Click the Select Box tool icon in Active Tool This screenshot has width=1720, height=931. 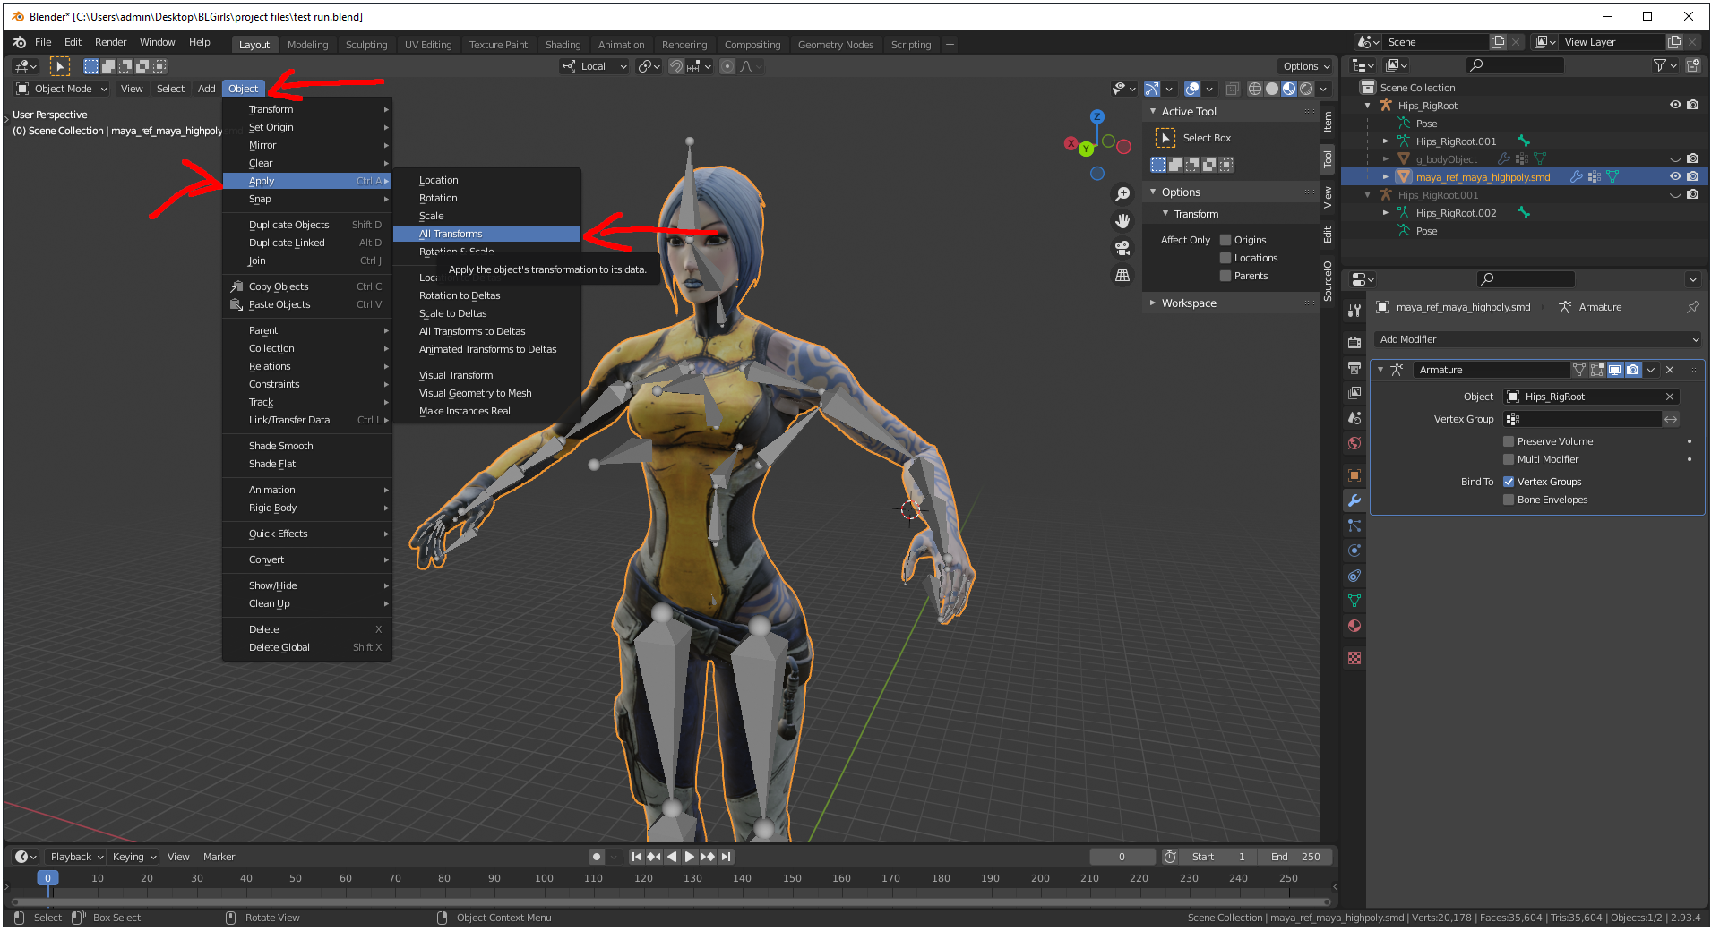click(x=1165, y=138)
